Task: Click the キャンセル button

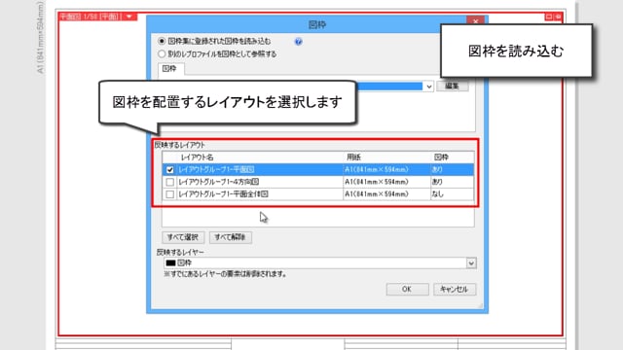Action: coord(455,290)
